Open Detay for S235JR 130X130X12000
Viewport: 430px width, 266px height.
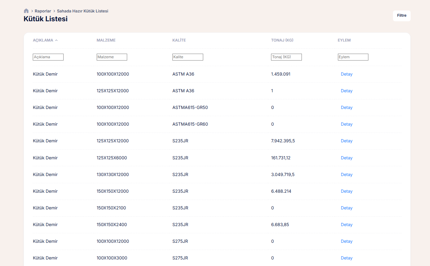click(346, 175)
